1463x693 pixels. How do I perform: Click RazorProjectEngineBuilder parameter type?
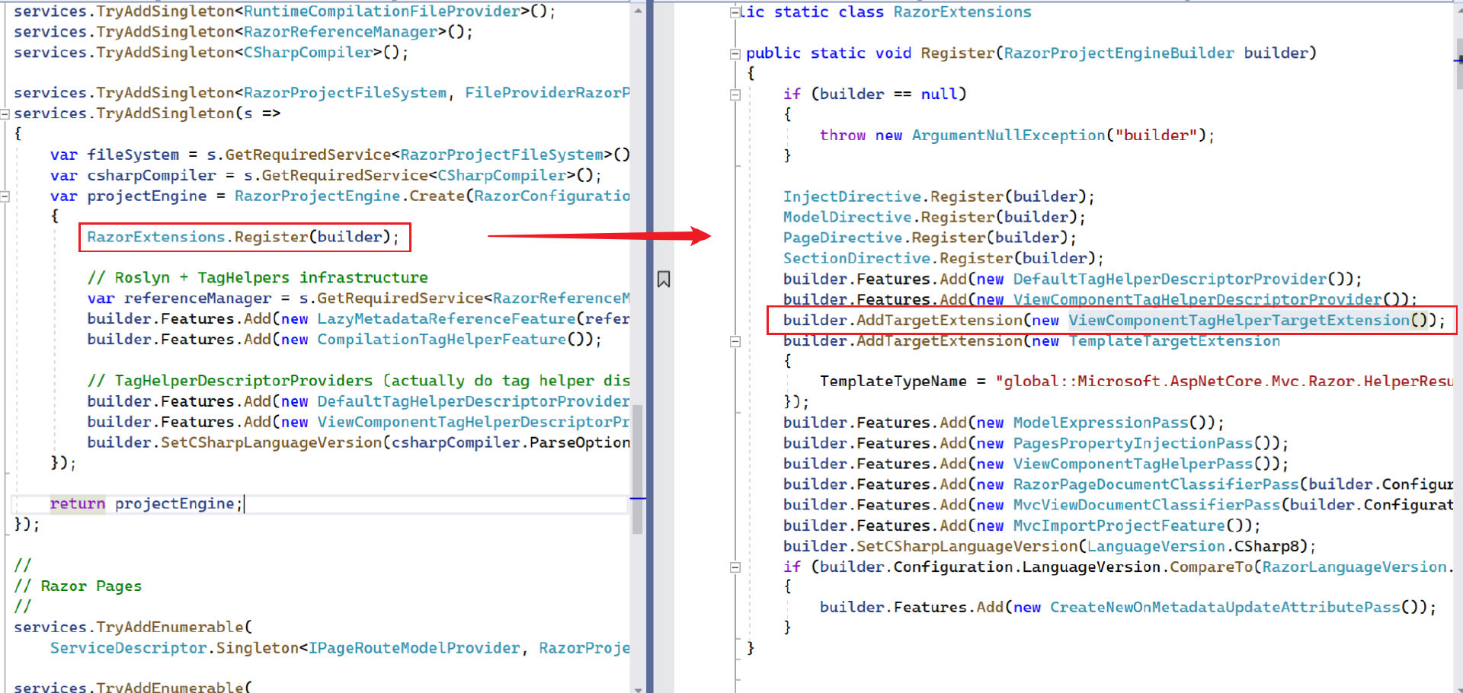click(1119, 53)
